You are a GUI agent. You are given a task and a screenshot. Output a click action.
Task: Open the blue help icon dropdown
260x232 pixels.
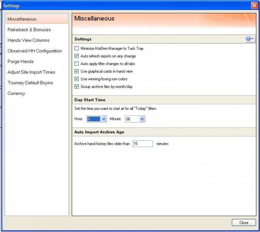[250, 39]
